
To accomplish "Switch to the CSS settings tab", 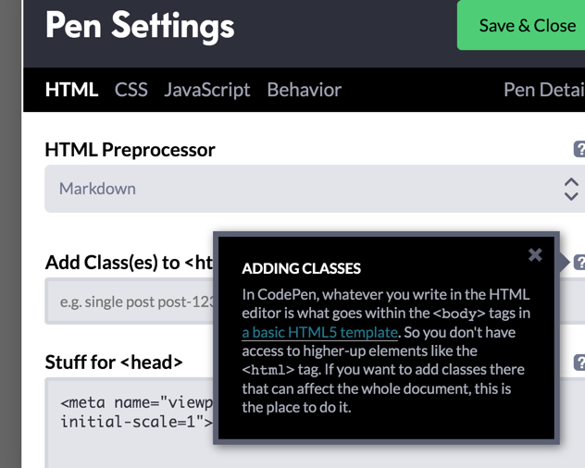I will pos(131,90).
